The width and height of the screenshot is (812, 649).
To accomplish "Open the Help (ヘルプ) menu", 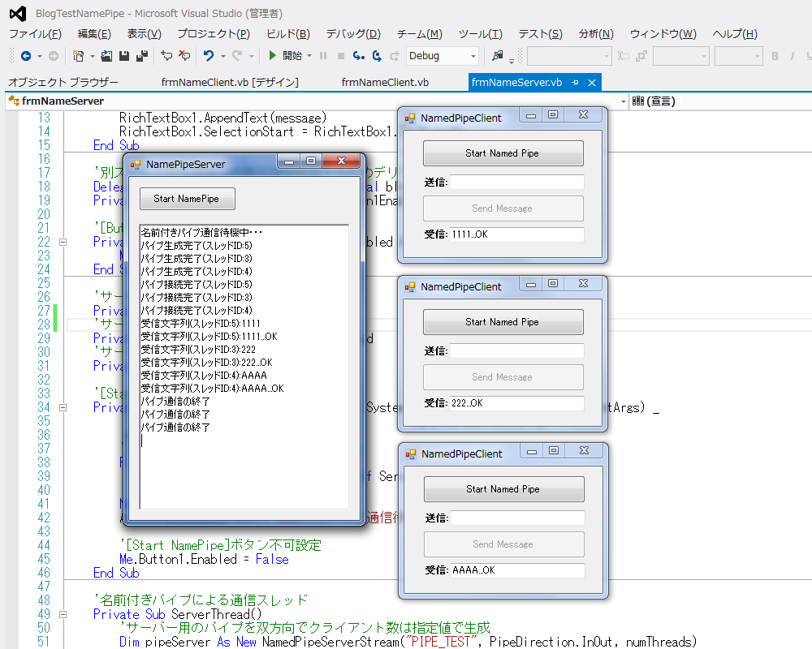I will tap(735, 34).
